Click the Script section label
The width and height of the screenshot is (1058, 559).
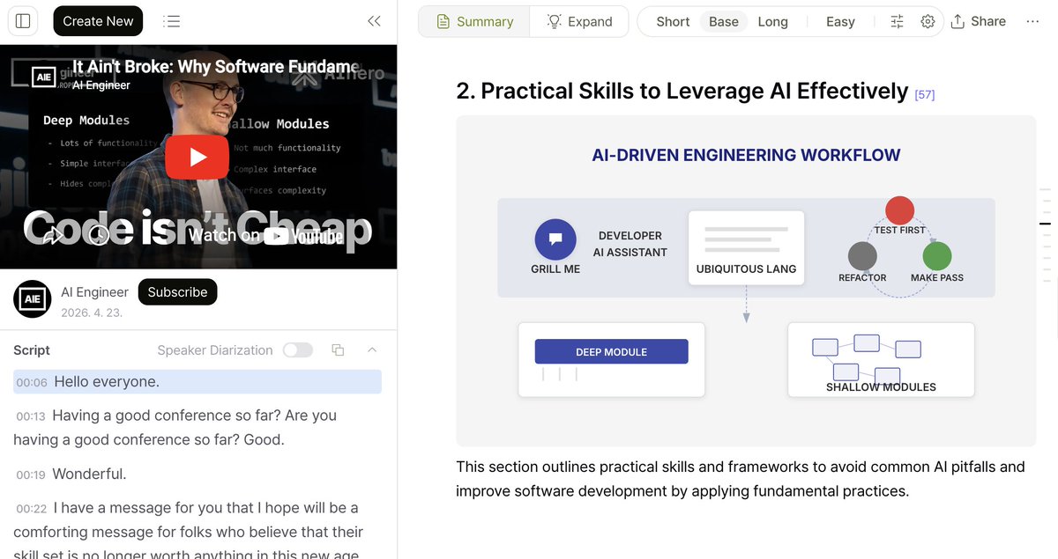coord(32,350)
